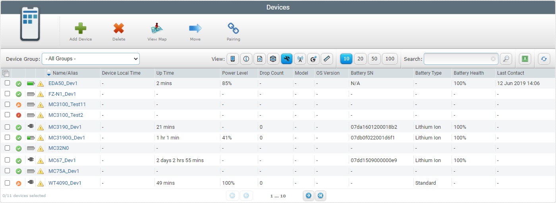556x203 pixels.
Task: Open the MC67_Dev1 device link
Action: (x=62, y=160)
